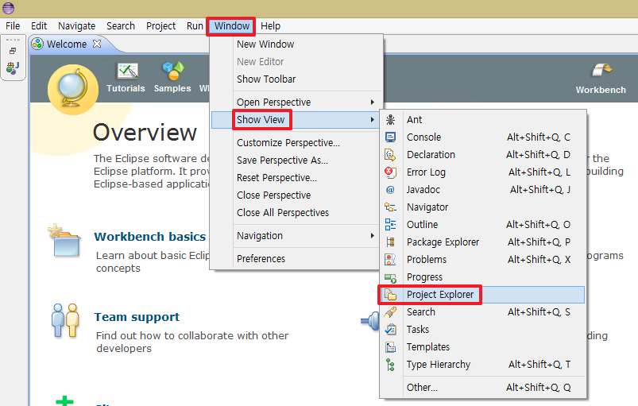Image resolution: width=638 pixels, height=406 pixels.
Task: Click the Alt+Shift+Q, P shortcut text
Action: 539,242
